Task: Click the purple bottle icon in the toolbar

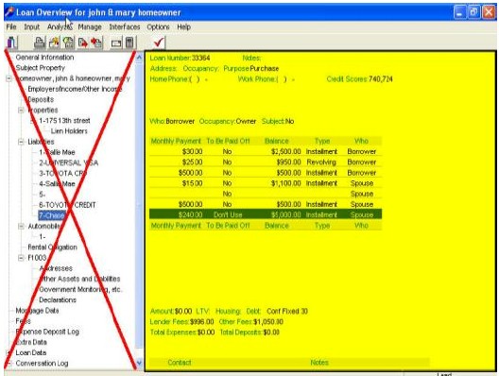Action: 12,42
